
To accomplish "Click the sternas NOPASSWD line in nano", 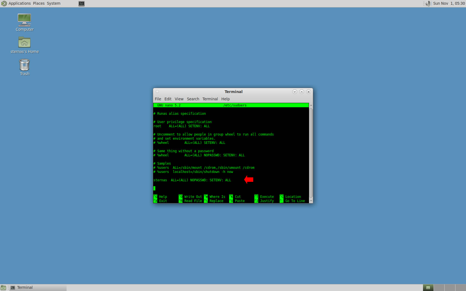I will point(192,180).
